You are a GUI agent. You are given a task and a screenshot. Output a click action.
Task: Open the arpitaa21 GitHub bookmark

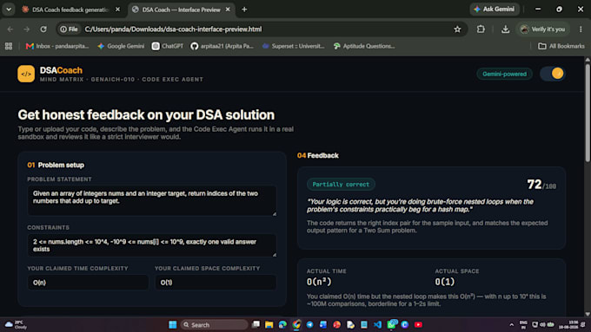(222, 46)
